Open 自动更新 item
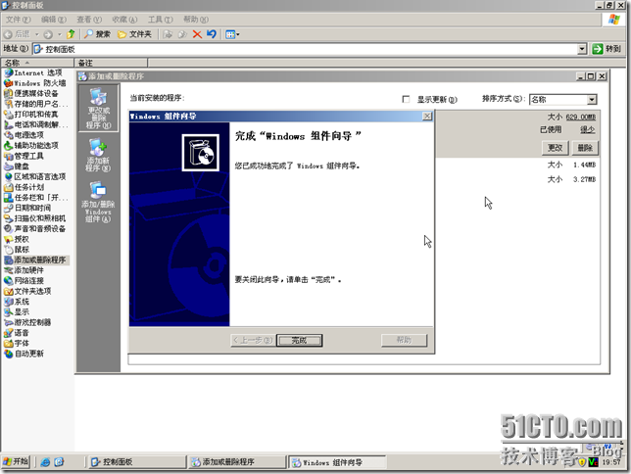The height and width of the screenshot is (474, 631). pyautogui.click(x=24, y=355)
